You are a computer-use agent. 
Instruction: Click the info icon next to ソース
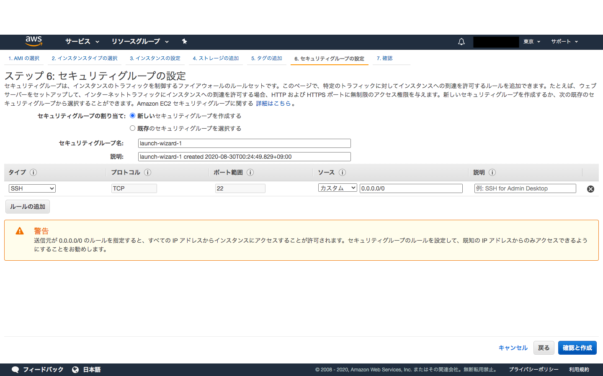(342, 172)
